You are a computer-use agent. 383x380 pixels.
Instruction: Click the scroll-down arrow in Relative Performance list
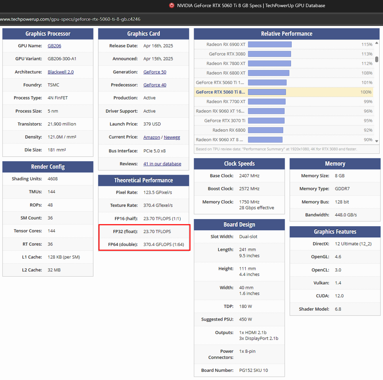(x=377, y=141)
